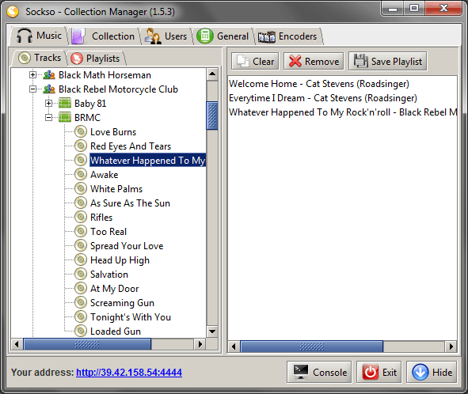Screen dimensions: 468x394
Task: Click the floppy disk Save icon
Action: point(361,61)
